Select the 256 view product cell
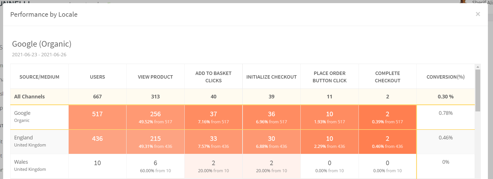 pyautogui.click(x=155, y=114)
